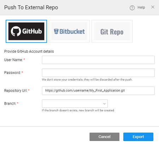Select the GitHub provider tile
The height and width of the screenshot is (147, 159).
26,31
